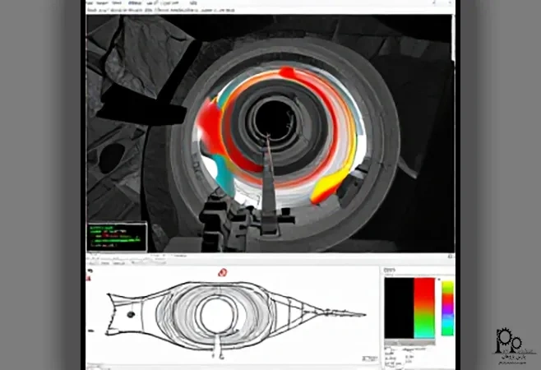The image size is (541, 370).
Task: Click the small dark icon at the top-left of the drawing pane
Action: [90, 271]
